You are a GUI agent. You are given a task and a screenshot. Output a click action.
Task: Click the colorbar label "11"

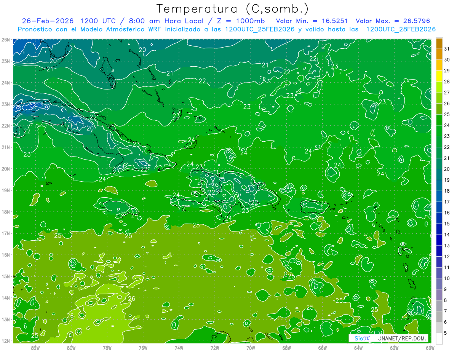click(x=447, y=268)
